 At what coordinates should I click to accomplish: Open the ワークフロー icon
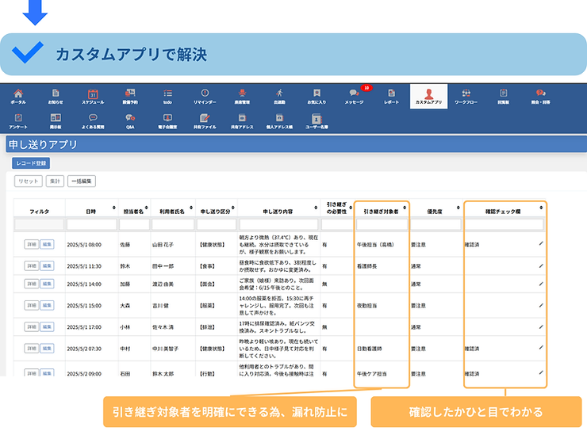[x=466, y=95]
